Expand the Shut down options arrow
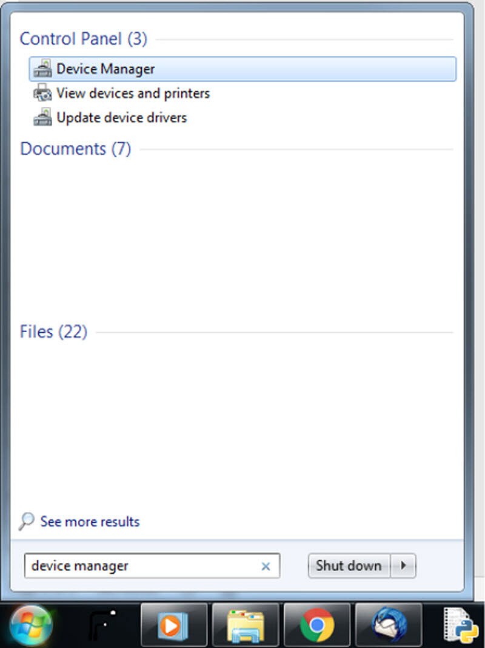This screenshot has width=485, height=648. click(x=403, y=566)
